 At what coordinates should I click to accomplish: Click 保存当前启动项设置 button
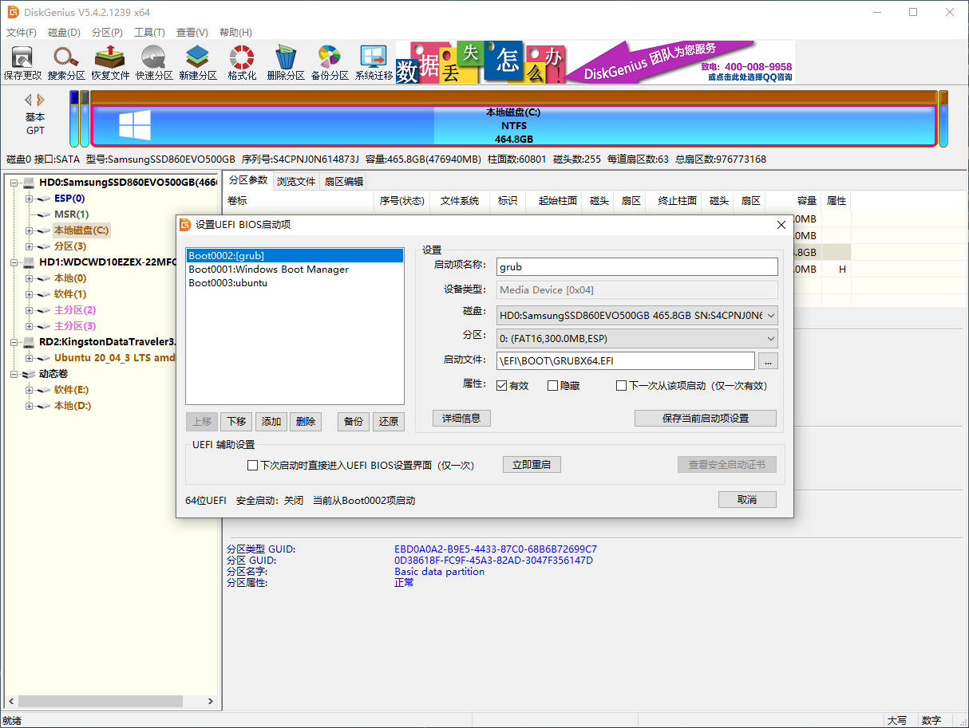tap(706, 418)
